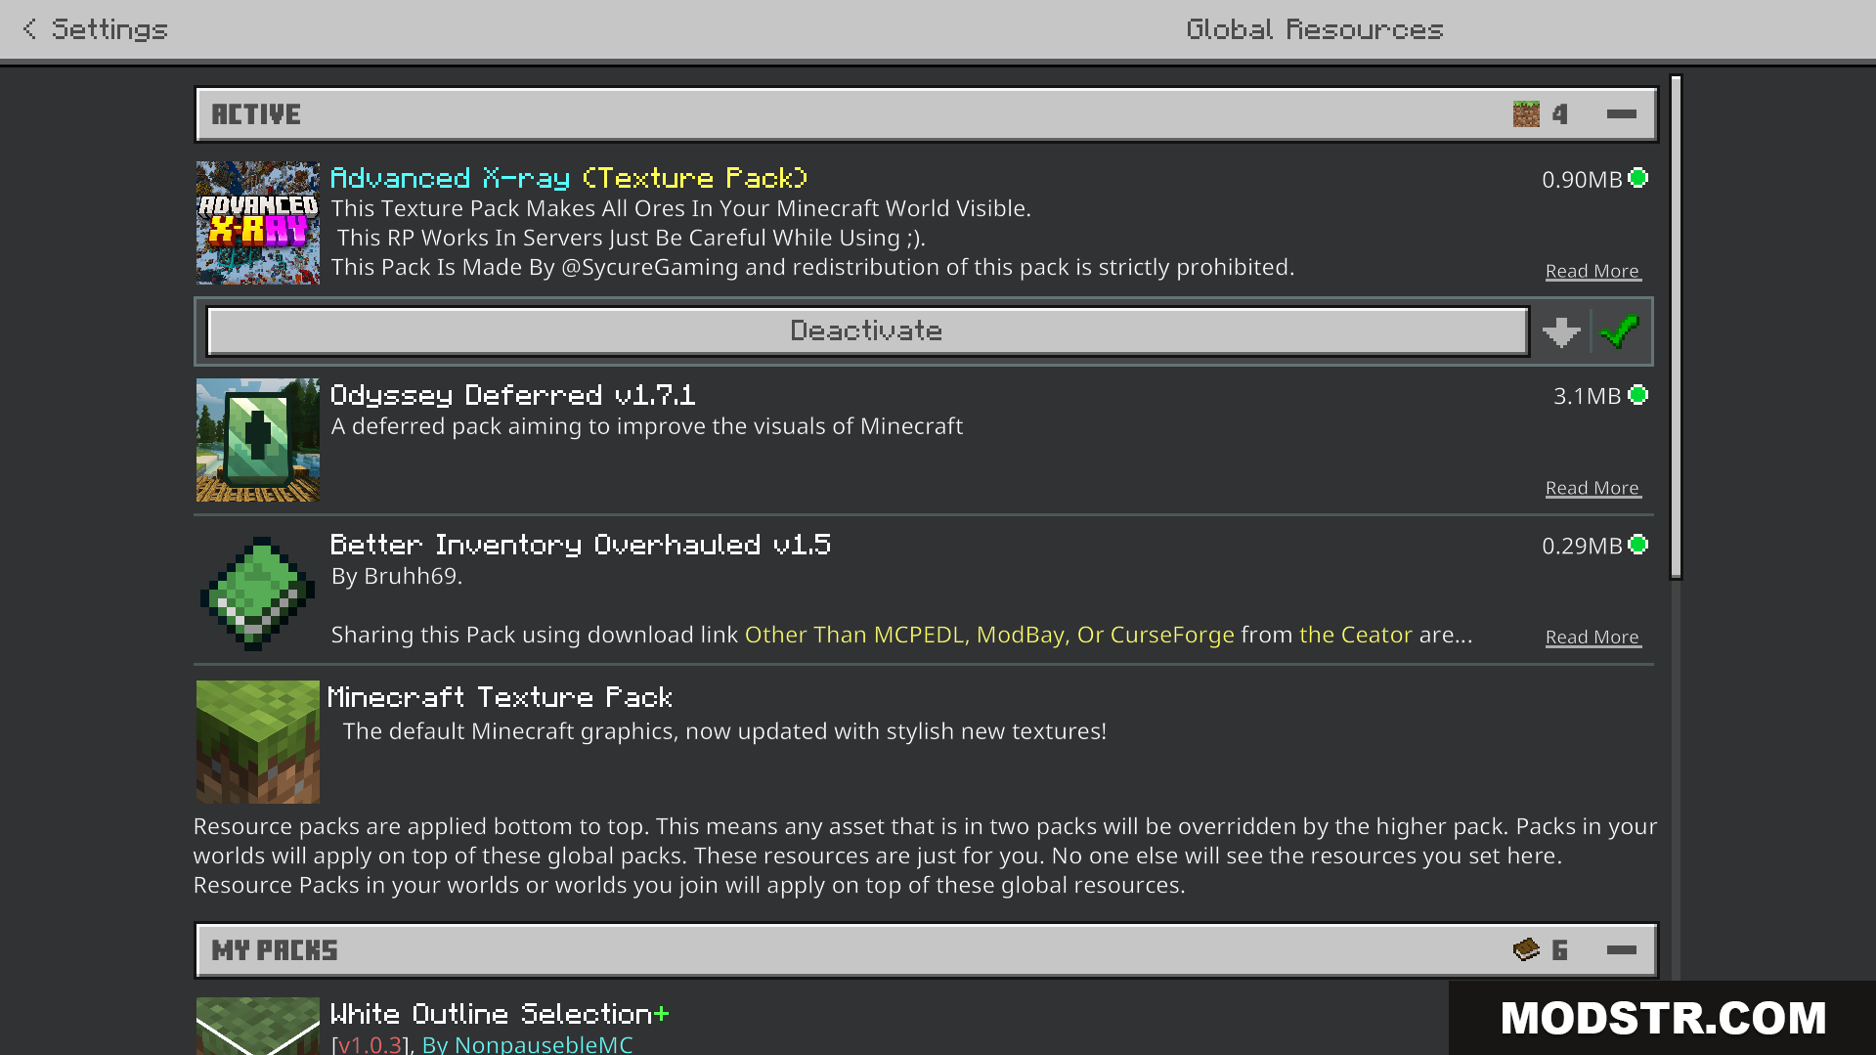Screen dimensions: 1876x1055
Task: Click the Global Resources title
Action: pos(1315,29)
